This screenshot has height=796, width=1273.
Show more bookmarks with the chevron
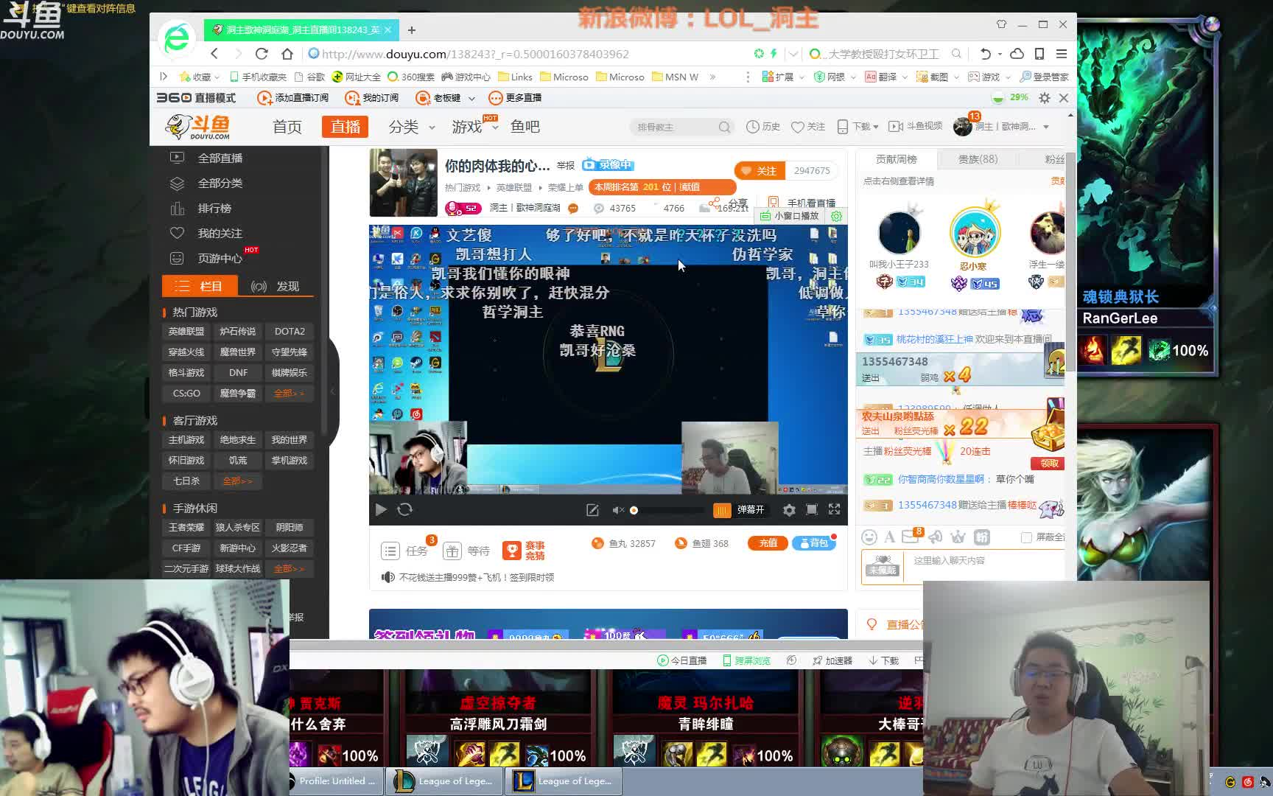[712, 77]
